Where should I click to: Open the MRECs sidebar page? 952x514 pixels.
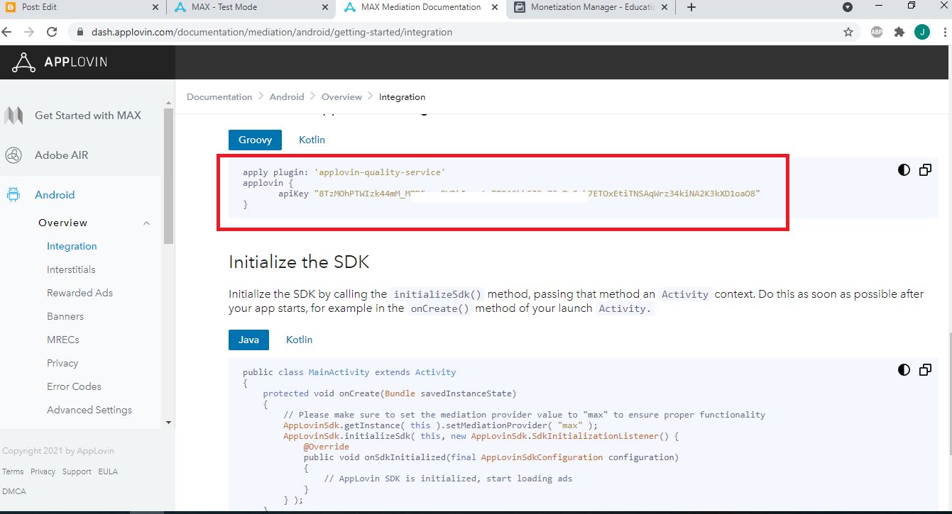[x=63, y=340]
